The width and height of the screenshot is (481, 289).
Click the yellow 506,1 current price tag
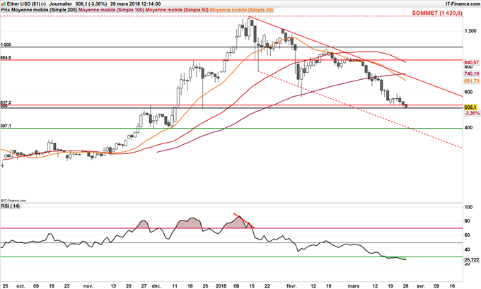[x=470, y=107]
